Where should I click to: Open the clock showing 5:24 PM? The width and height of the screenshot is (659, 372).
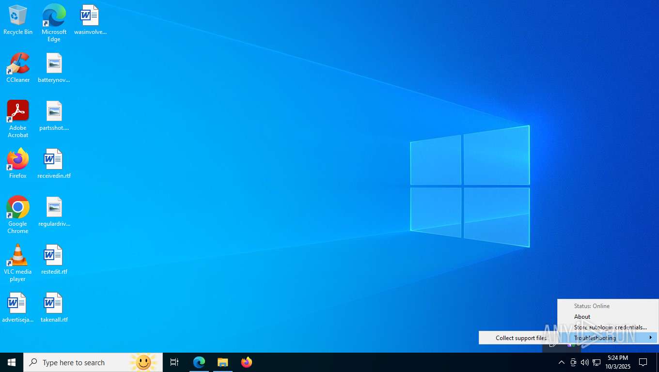[617, 362]
